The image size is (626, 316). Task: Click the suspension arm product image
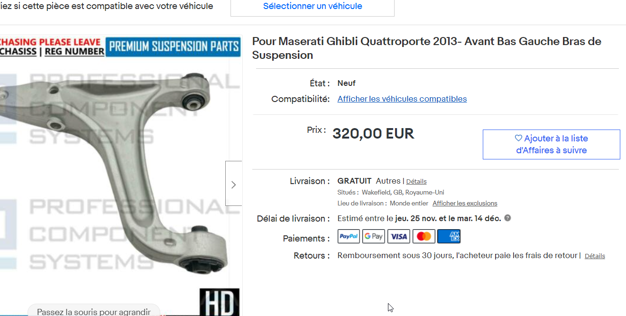tap(119, 176)
